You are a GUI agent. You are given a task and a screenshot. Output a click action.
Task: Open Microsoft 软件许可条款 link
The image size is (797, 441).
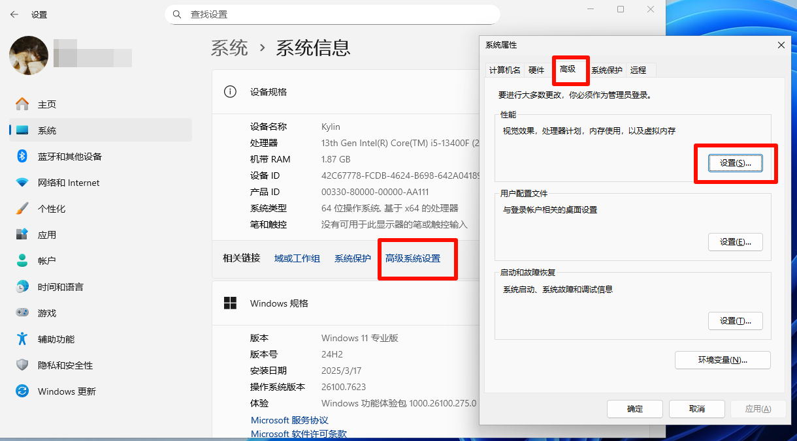(x=299, y=434)
